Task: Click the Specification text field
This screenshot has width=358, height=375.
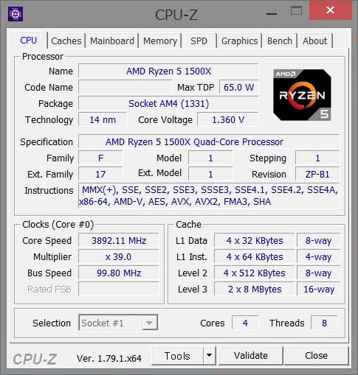Action: 209,141
